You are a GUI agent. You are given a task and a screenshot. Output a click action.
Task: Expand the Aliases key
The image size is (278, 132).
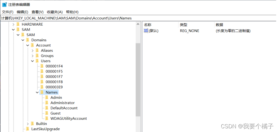33,51
